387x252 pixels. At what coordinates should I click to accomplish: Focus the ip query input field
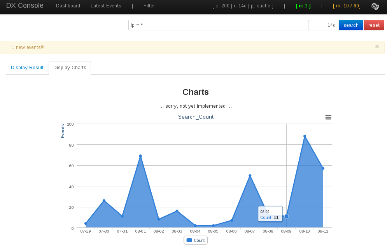point(218,25)
